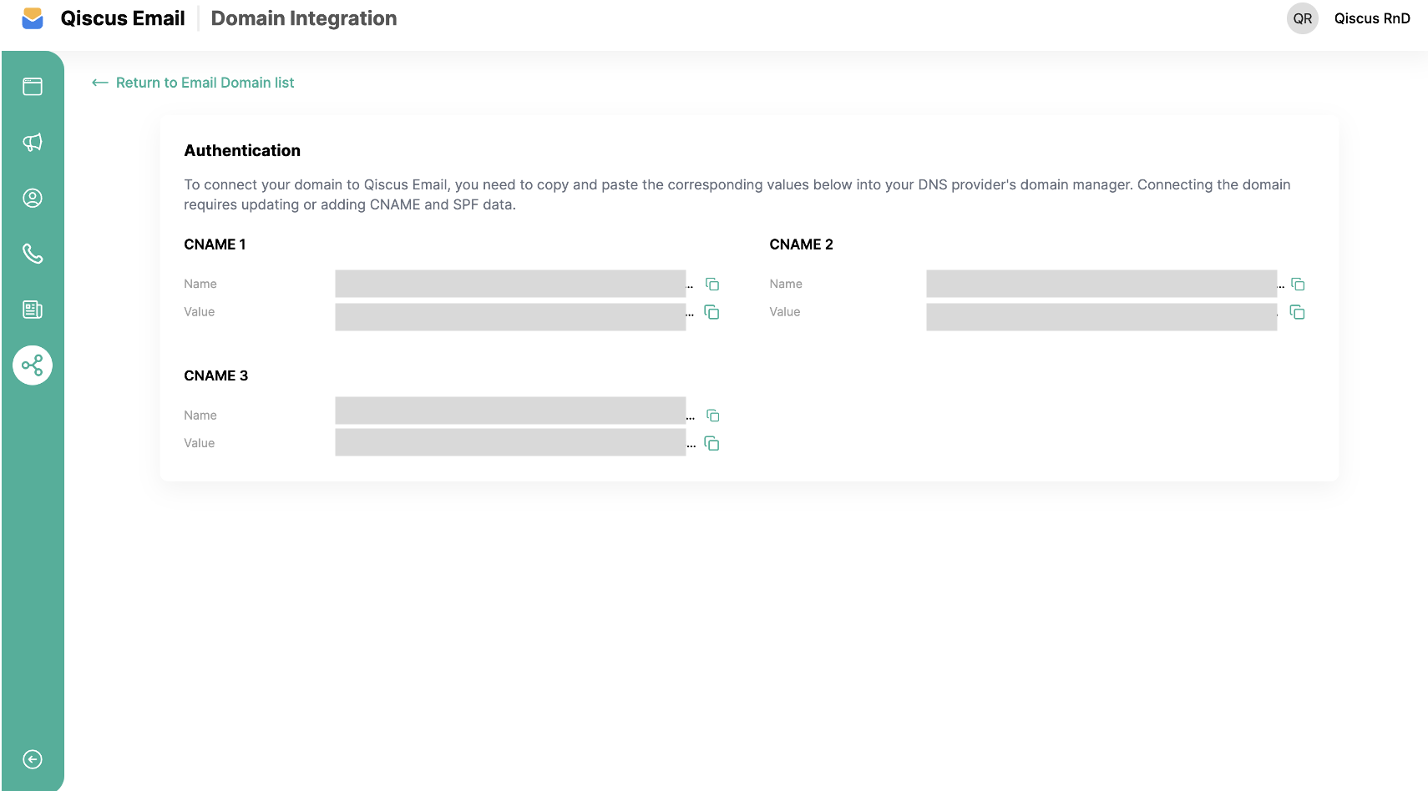Select the CNAME 3 Value gray field
This screenshot has height=791, width=1428.
point(510,442)
